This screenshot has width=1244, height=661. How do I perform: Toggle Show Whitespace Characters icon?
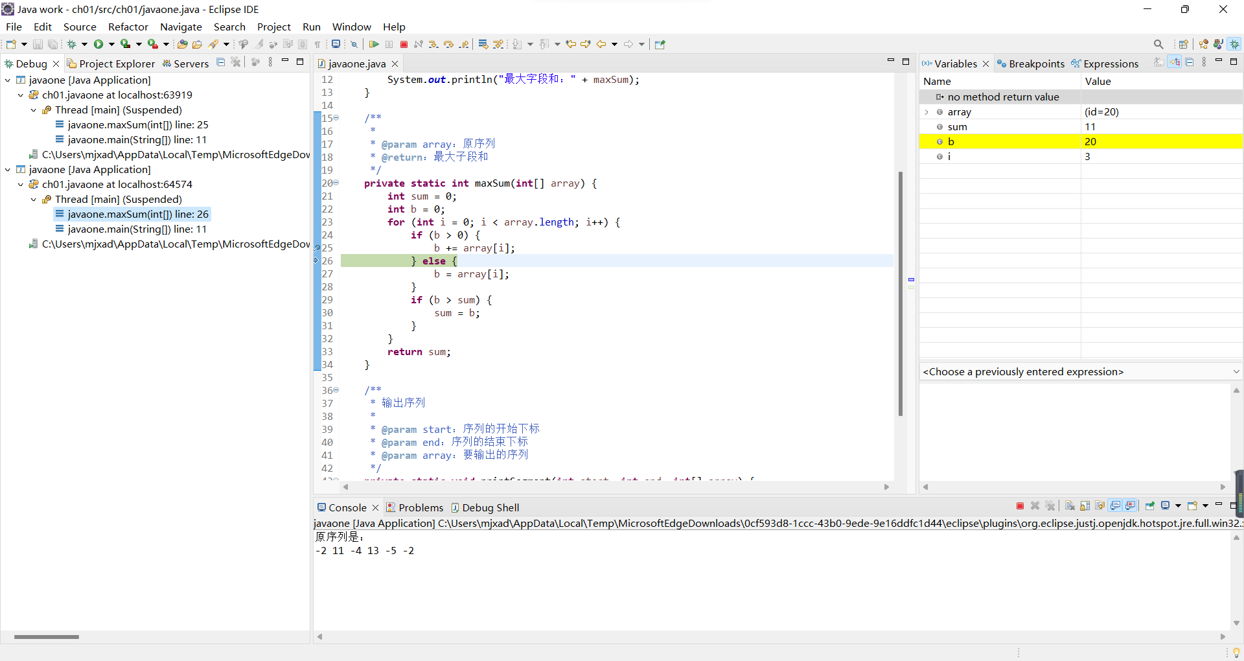(317, 44)
